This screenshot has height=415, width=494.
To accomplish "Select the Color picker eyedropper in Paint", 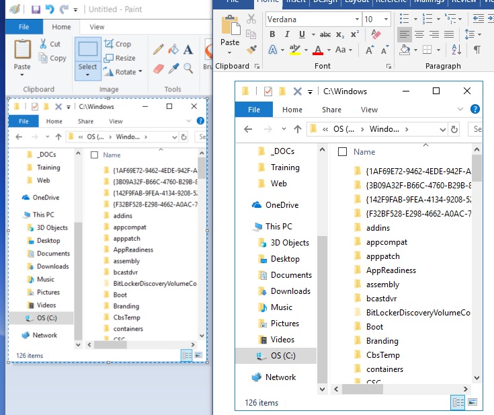I will [x=173, y=68].
